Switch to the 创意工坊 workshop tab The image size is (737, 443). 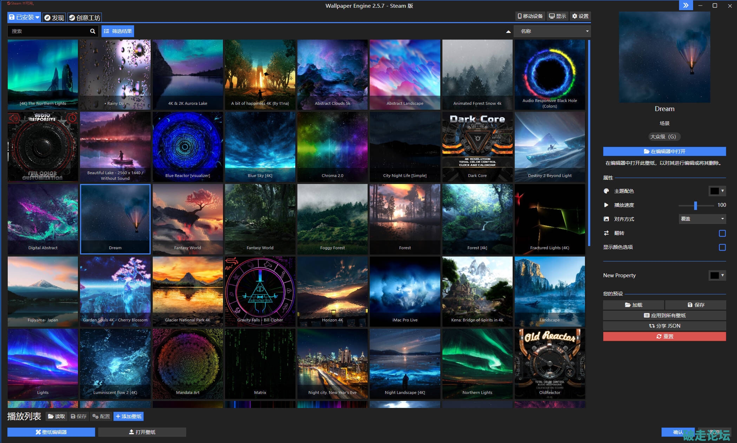(x=85, y=18)
